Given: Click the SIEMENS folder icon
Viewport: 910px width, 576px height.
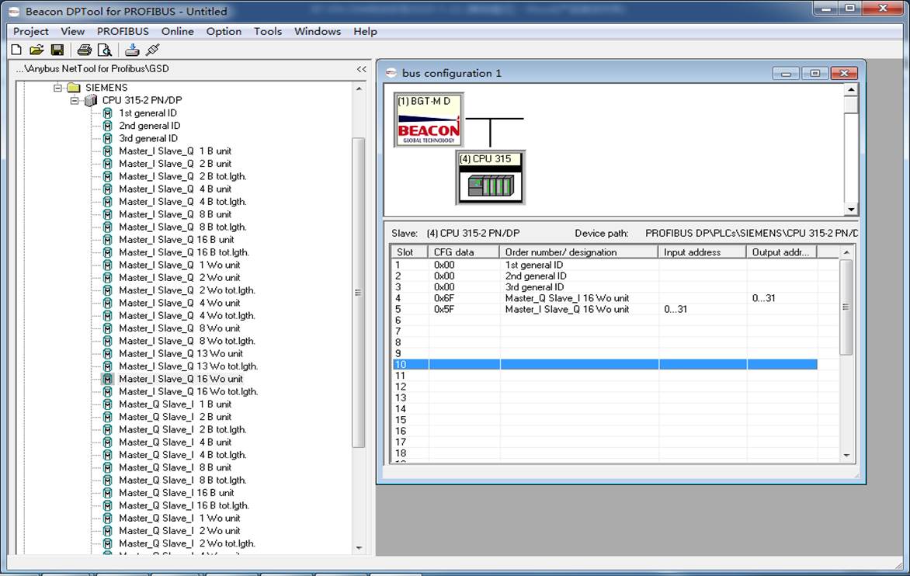Looking at the screenshot, I should click(x=74, y=88).
